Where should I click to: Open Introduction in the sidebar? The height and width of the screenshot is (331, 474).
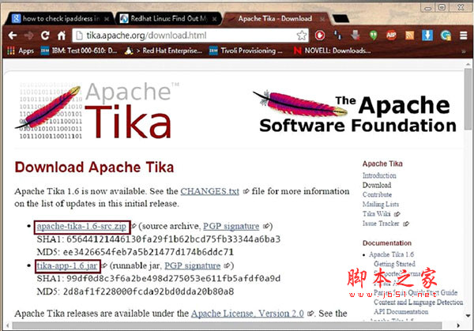pyautogui.click(x=379, y=175)
